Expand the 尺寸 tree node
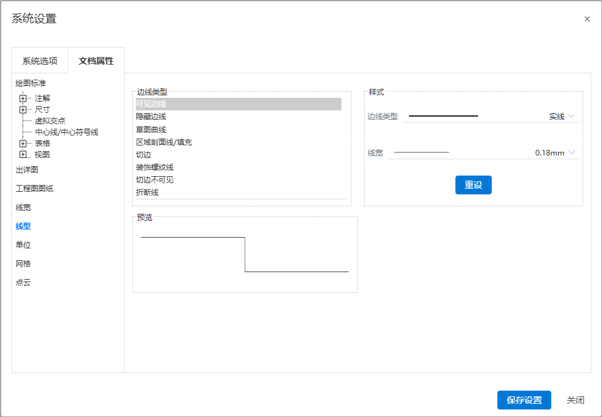 point(23,110)
